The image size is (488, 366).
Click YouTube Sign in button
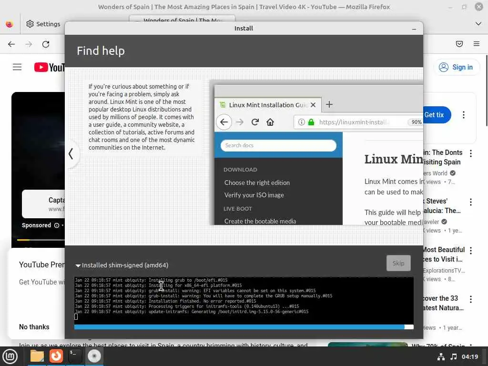[x=456, y=67]
